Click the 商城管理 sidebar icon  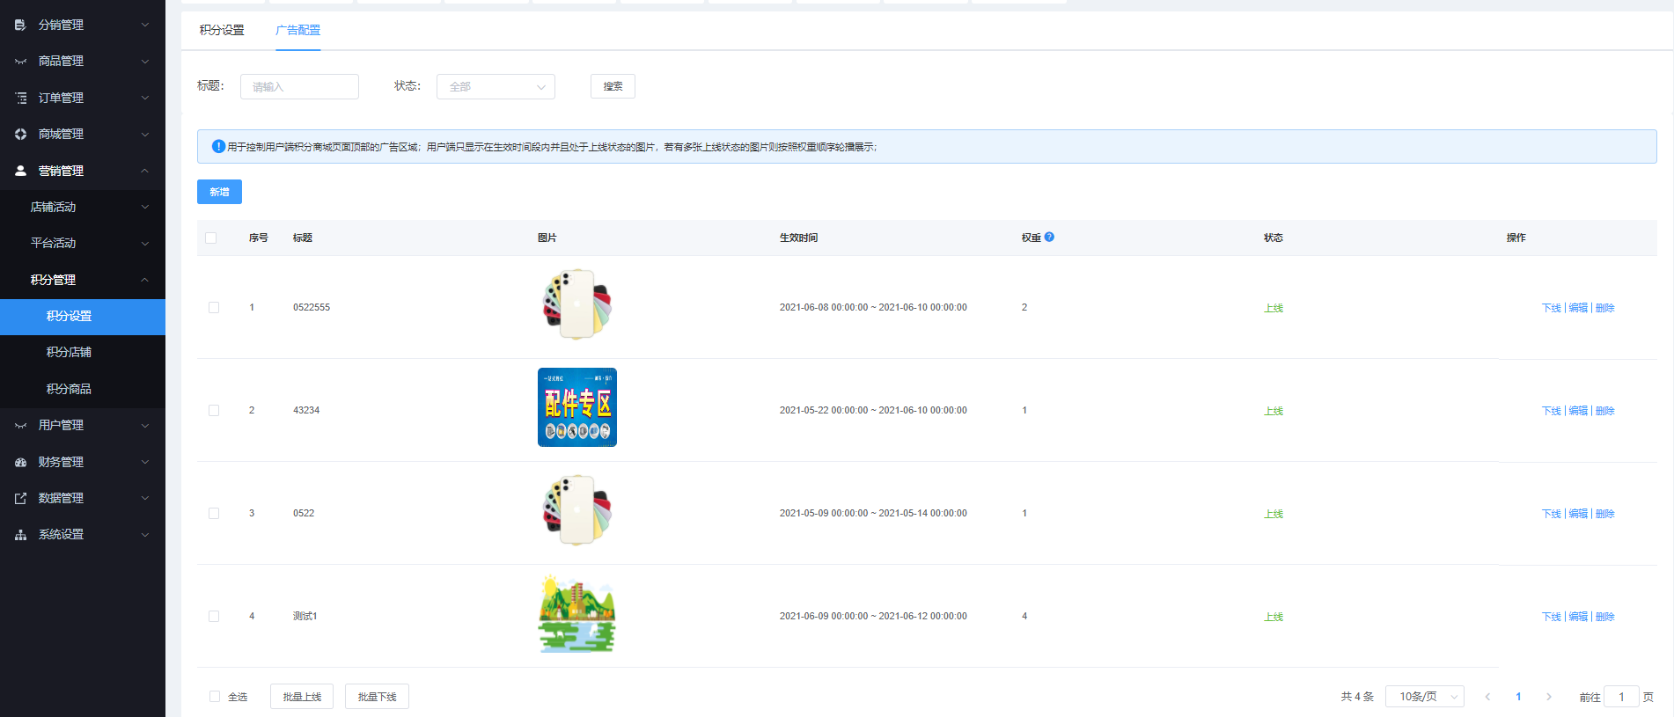click(20, 135)
